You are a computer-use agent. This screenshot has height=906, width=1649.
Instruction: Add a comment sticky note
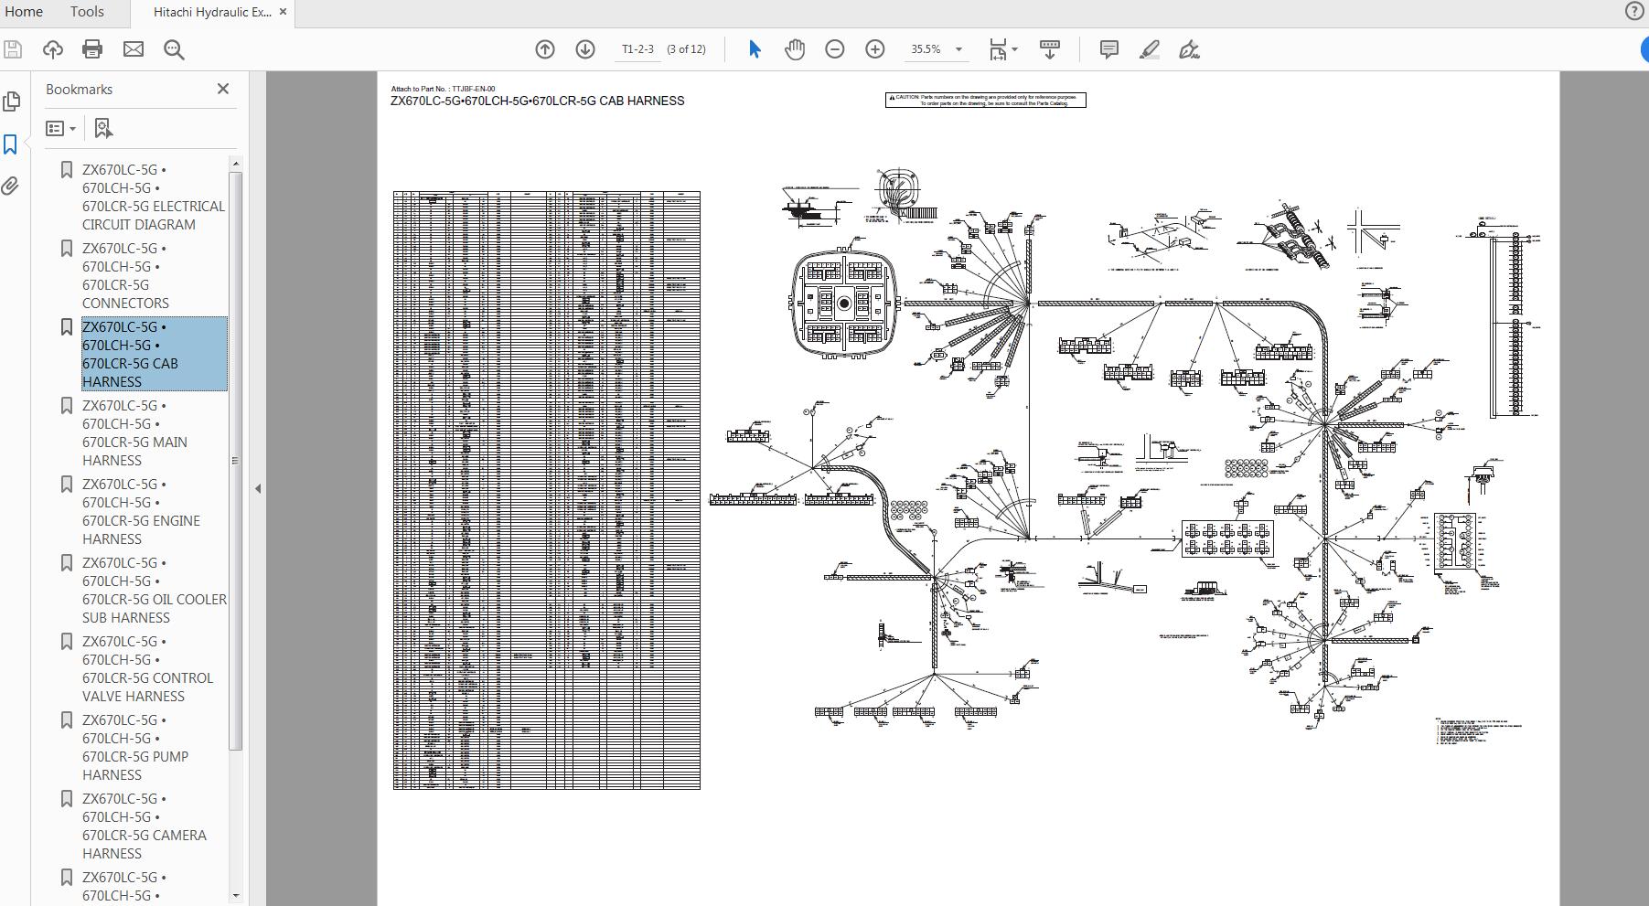tap(1109, 49)
